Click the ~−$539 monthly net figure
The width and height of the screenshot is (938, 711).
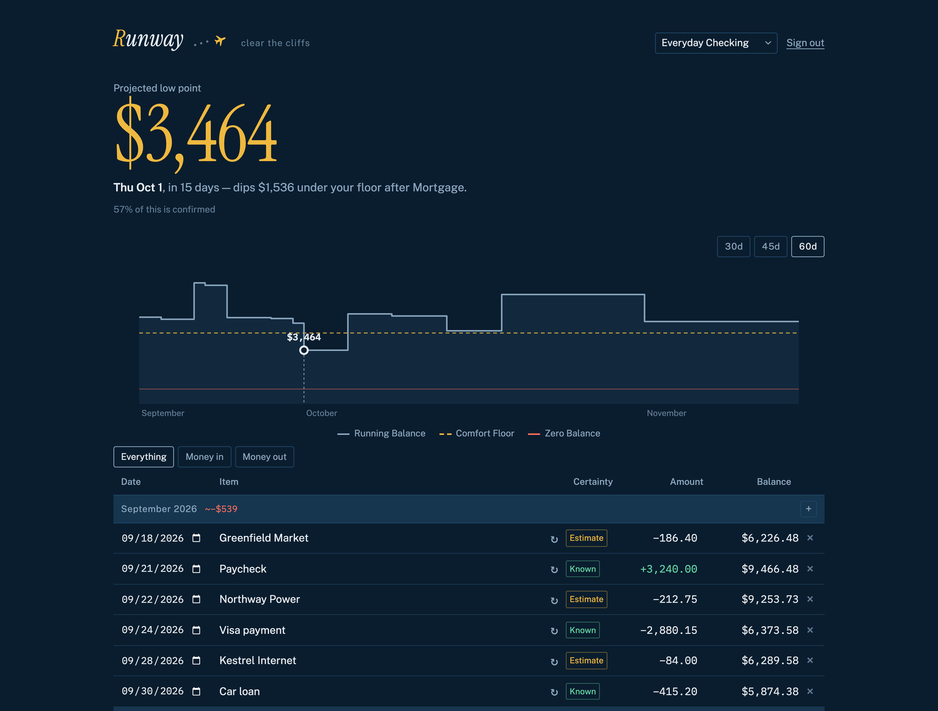(x=221, y=509)
